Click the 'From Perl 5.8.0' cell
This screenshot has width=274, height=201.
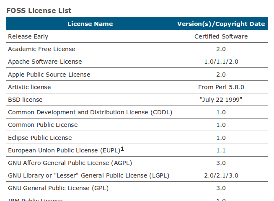(x=221, y=87)
